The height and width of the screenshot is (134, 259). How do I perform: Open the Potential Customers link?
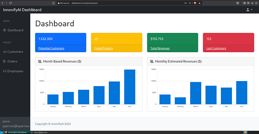point(51,48)
